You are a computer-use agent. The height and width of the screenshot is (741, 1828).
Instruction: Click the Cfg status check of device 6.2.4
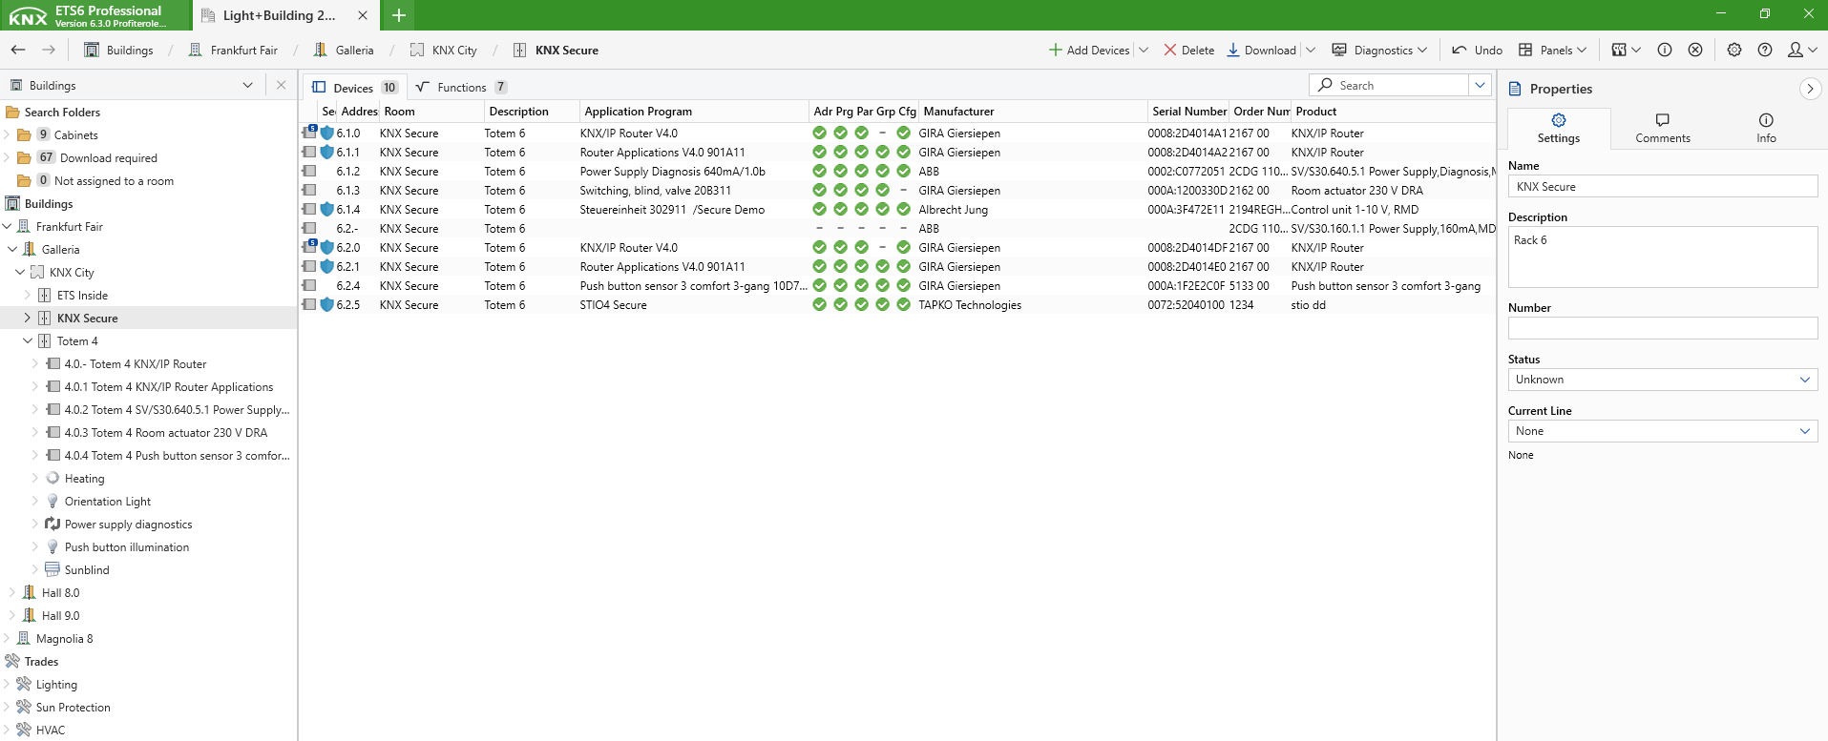point(903,286)
